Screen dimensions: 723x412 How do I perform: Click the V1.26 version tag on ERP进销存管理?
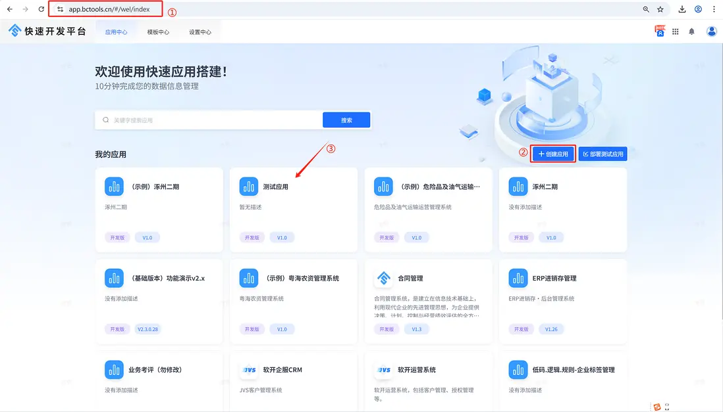tap(551, 329)
